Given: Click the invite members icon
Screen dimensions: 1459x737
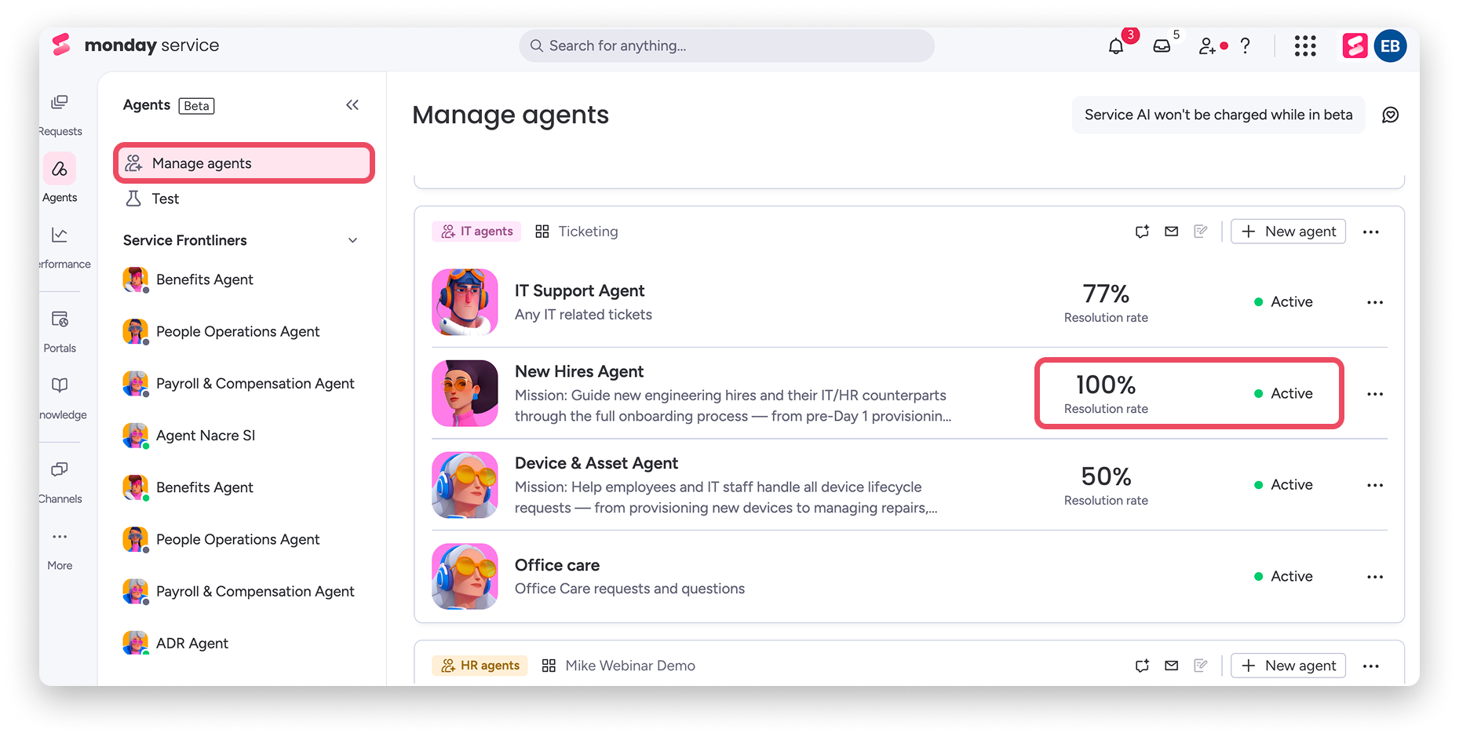Looking at the screenshot, I should coord(1207,46).
